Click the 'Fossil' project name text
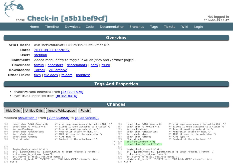This screenshot has height=163, width=233. pyautogui.click(x=20, y=20)
